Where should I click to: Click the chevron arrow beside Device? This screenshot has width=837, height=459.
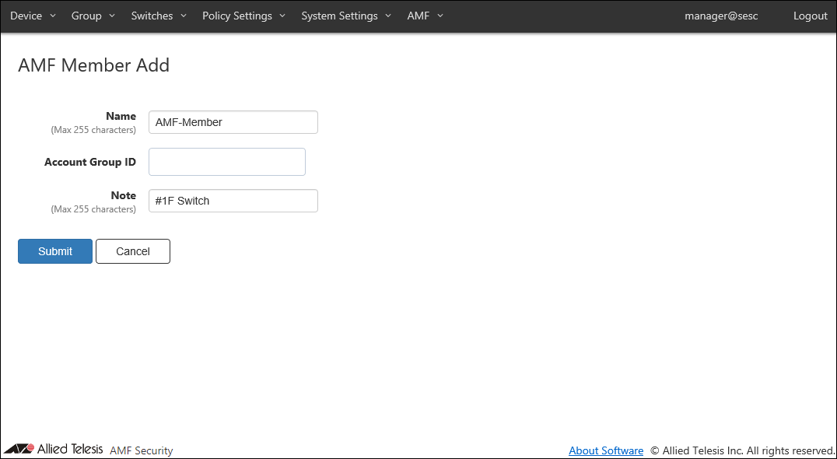tap(53, 16)
